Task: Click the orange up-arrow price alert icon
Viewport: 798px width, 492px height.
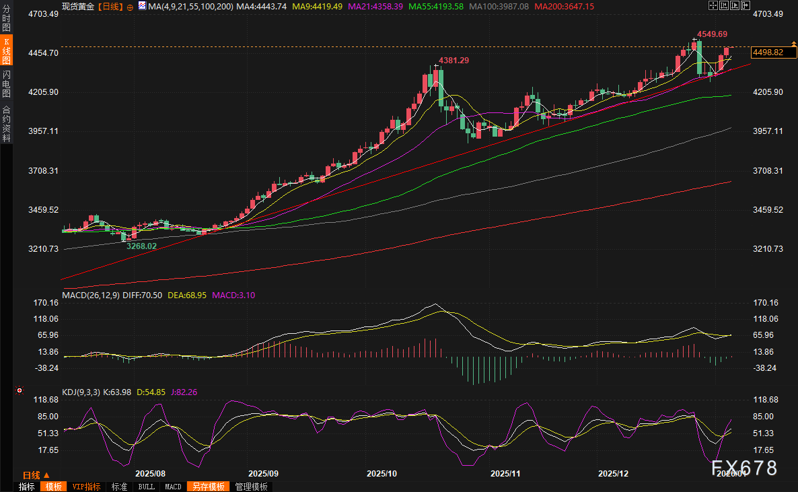Action: [793, 44]
